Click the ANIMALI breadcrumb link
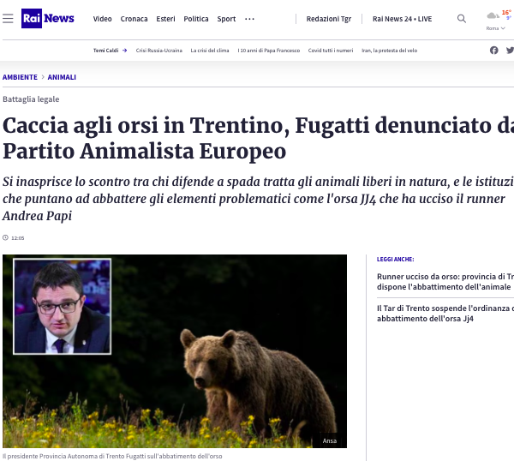Image resolution: width=514 pixels, height=461 pixels. 62,77
